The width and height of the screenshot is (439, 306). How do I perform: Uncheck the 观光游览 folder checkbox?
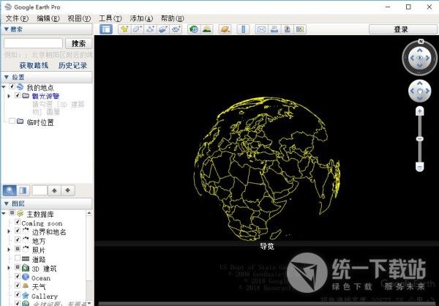18,96
